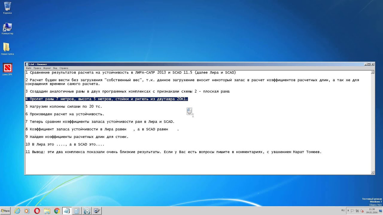
Task: Click line 2 text 'Расчет будем вести без загружения'
Action: coord(66,80)
